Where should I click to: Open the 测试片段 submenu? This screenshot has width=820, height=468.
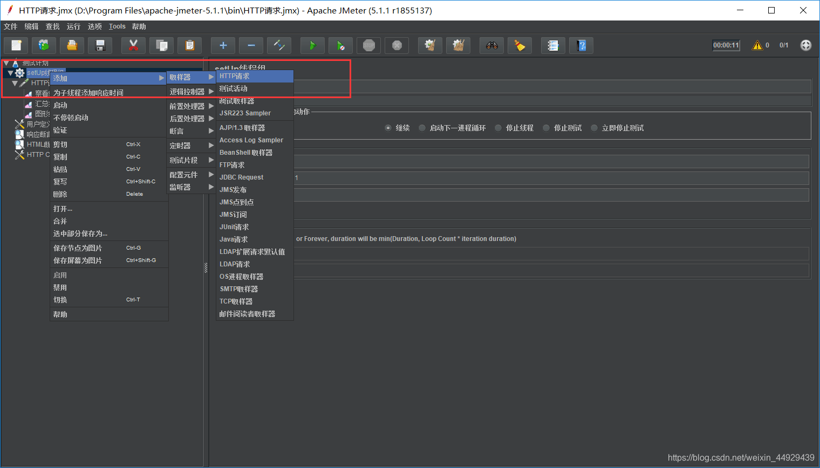(192, 160)
